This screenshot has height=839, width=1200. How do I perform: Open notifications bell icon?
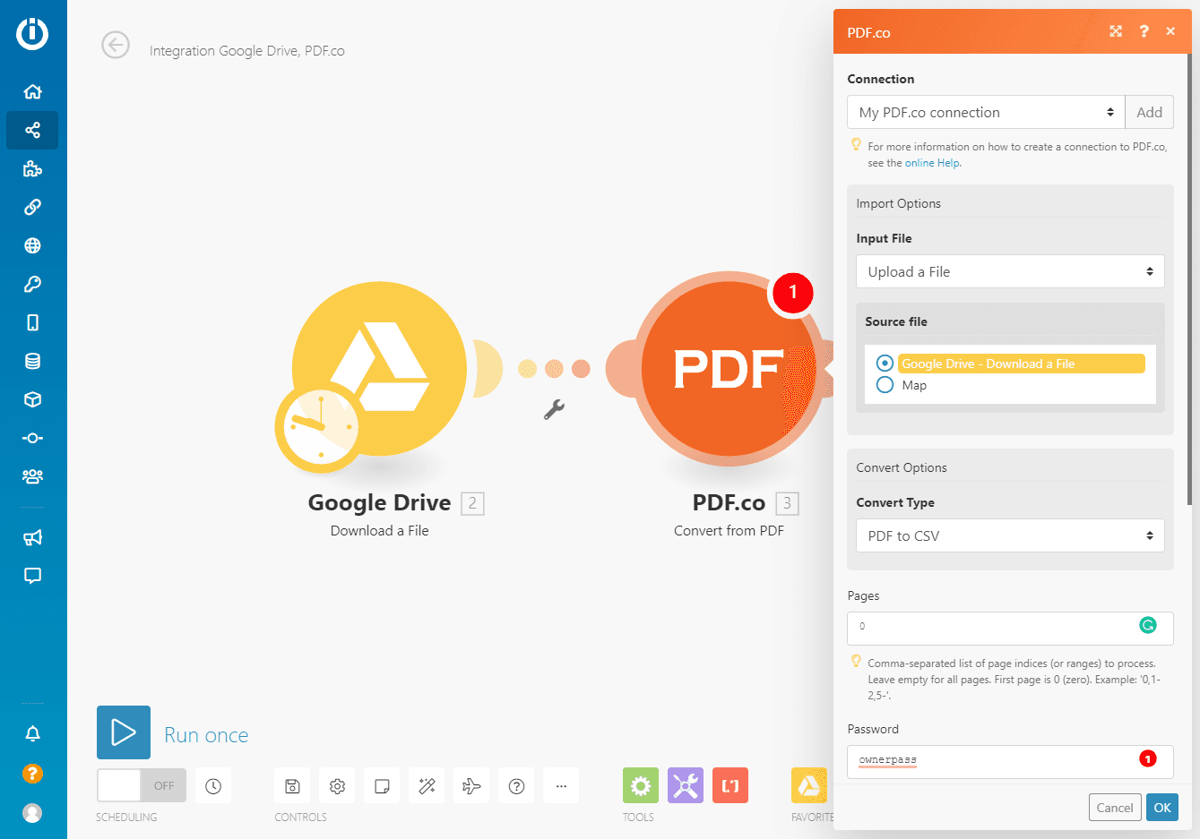coord(32,734)
